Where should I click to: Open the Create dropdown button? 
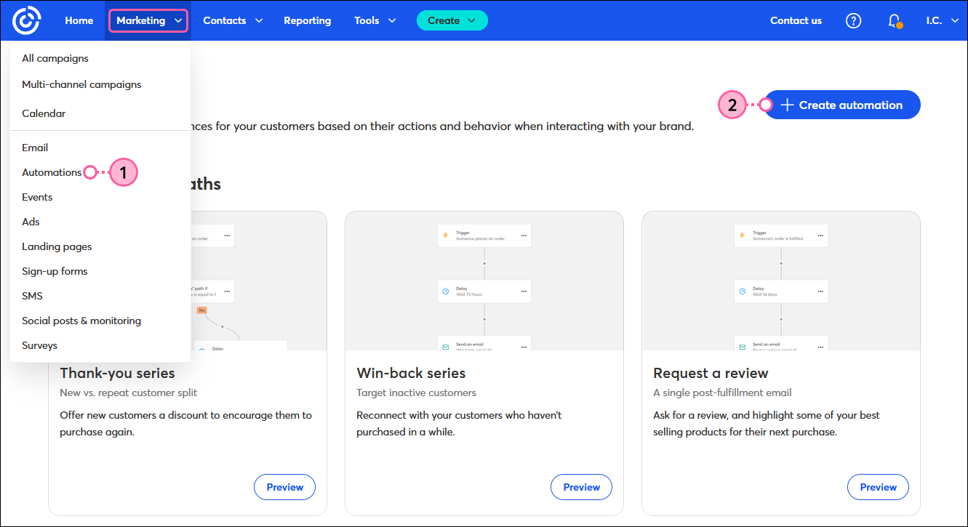click(x=452, y=20)
